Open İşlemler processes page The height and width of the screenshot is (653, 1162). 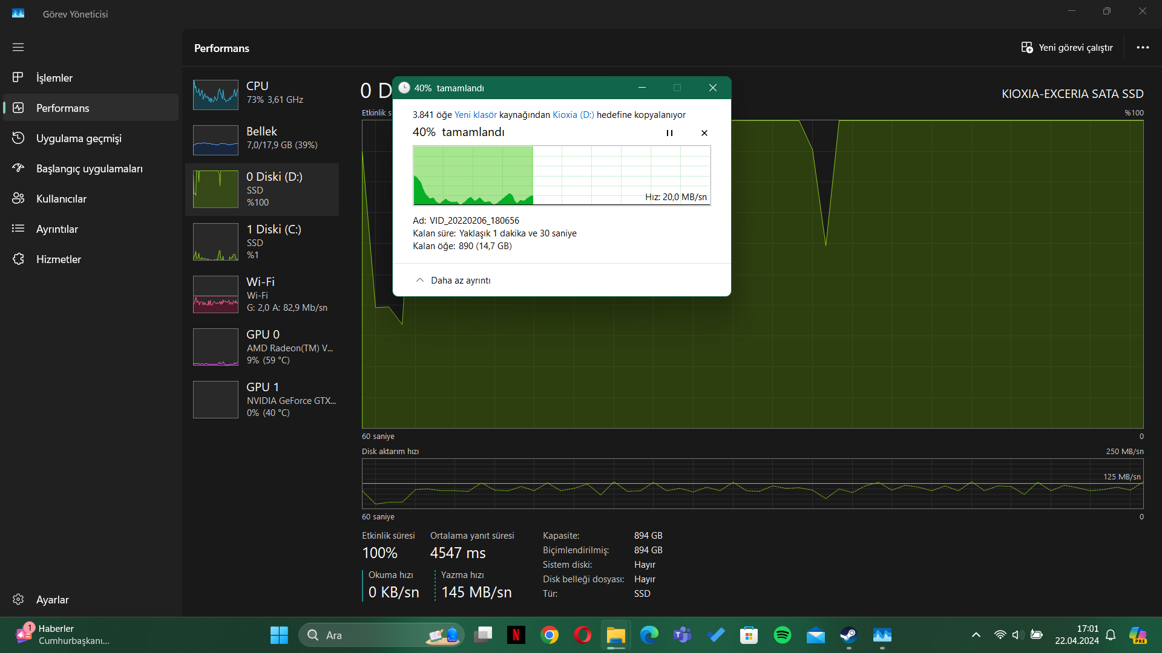click(x=54, y=78)
